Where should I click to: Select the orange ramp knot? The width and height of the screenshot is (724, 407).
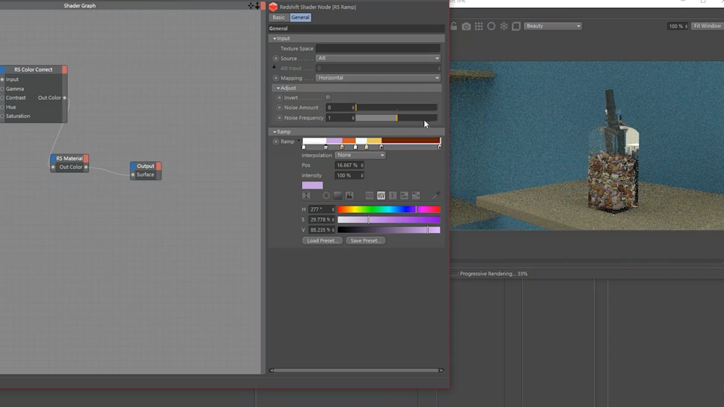coord(342,147)
